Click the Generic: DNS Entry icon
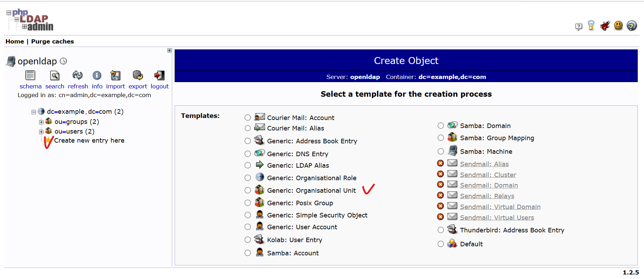The height and width of the screenshot is (279, 644). [260, 153]
